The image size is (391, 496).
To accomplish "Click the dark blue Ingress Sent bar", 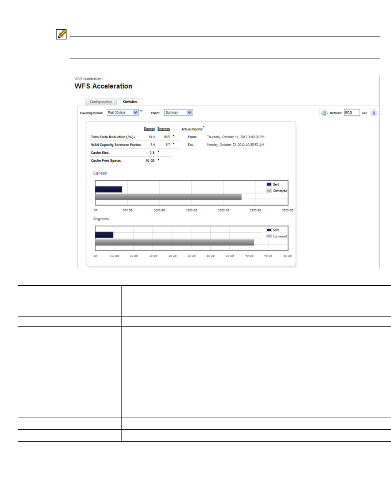I will click(x=104, y=235).
